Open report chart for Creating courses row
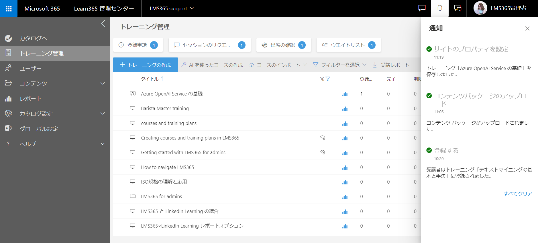 coord(345,138)
